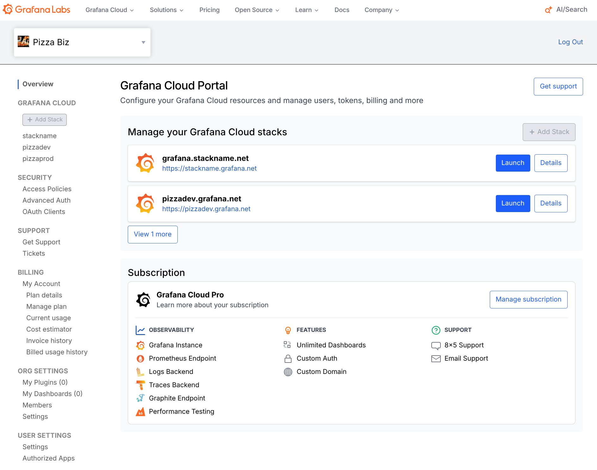Viewport: 597px width, 470px height.
Task: Go to Advanced Auth settings
Action: (46, 200)
